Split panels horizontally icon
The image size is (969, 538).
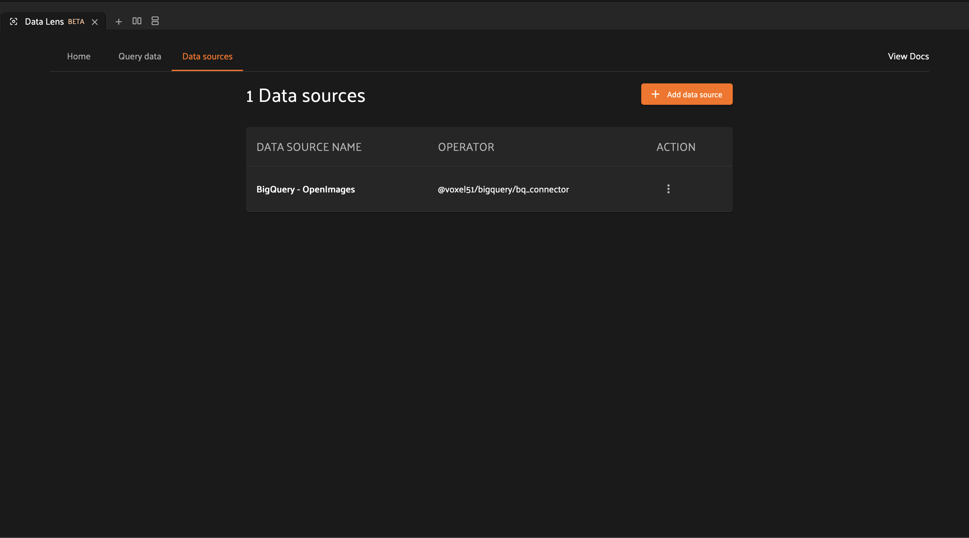pos(137,21)
